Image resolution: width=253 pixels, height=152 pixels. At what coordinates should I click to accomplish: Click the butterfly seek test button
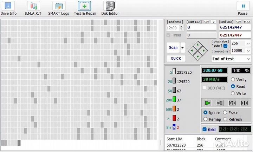click(244, 103)
